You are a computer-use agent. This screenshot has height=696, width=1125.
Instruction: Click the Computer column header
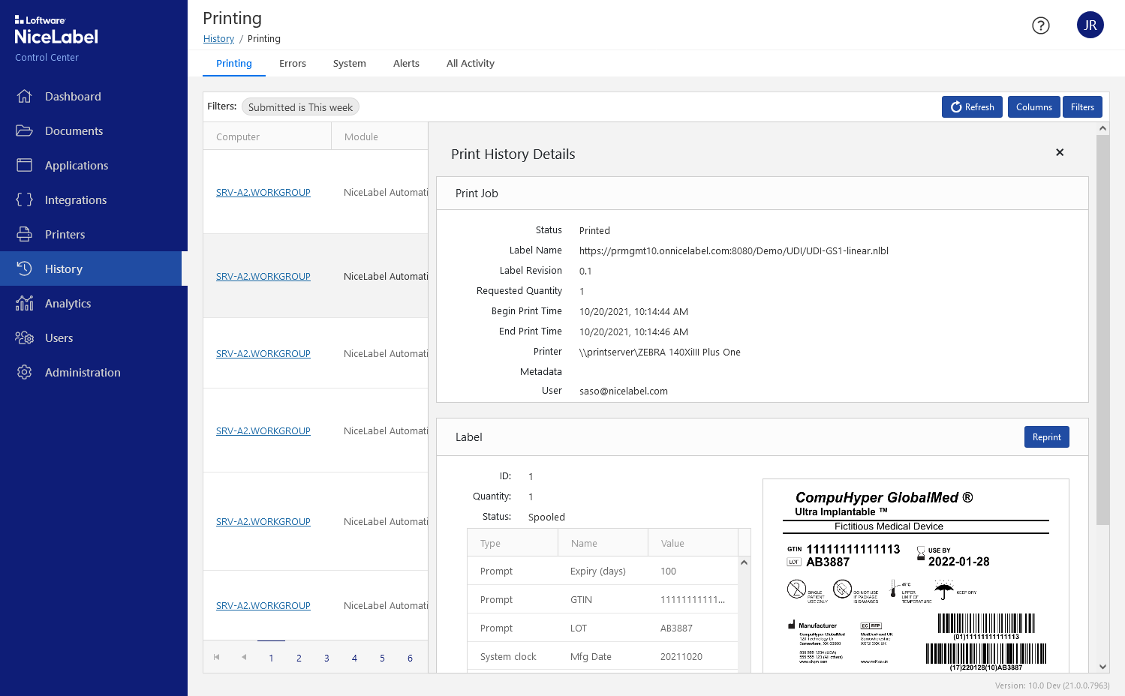[267, 136]
